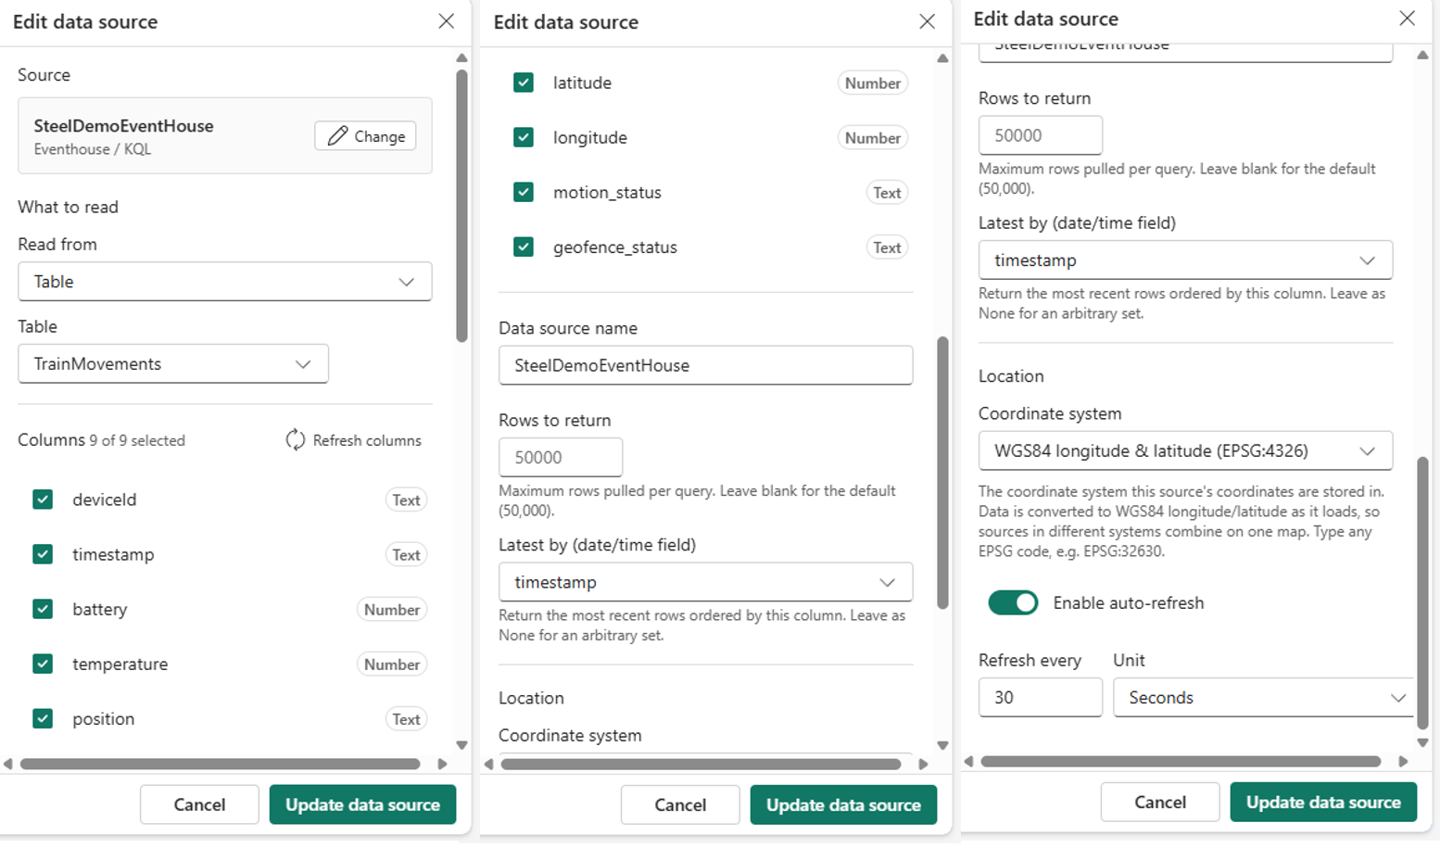Open the Read from Table dropdown
This screenshot has width=1440, height=848.
click(x=225, y=282)
